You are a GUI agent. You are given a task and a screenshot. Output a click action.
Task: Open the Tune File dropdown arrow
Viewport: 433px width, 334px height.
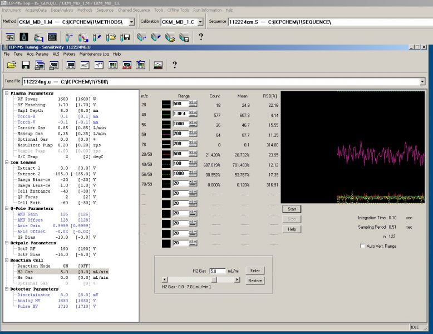(x=422, y=81)
